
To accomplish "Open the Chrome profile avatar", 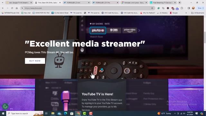I will click(193, 8).
